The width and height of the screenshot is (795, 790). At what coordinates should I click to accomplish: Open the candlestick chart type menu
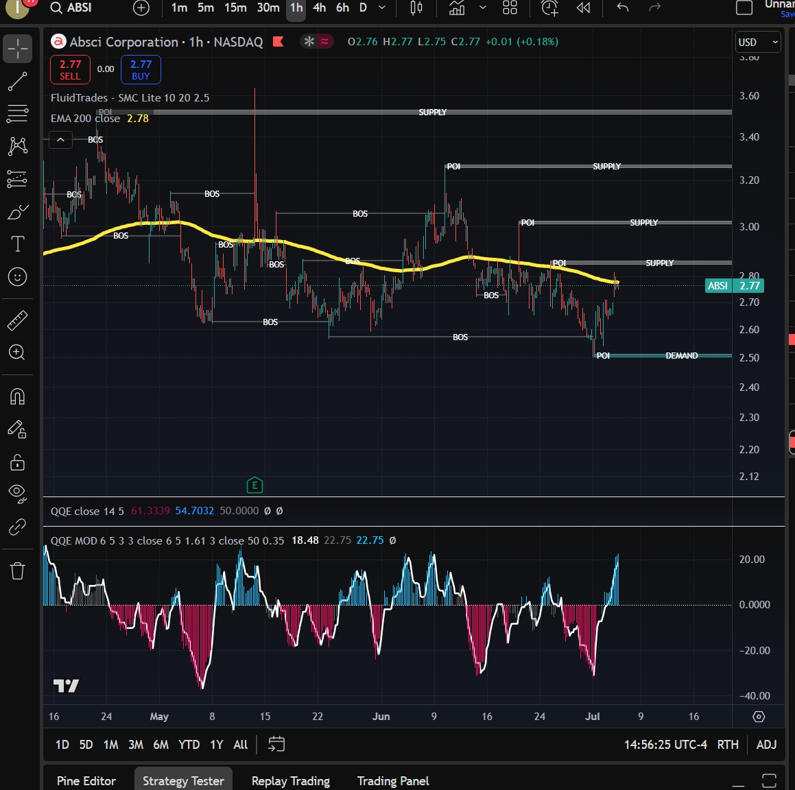click(x=416, y=8)
